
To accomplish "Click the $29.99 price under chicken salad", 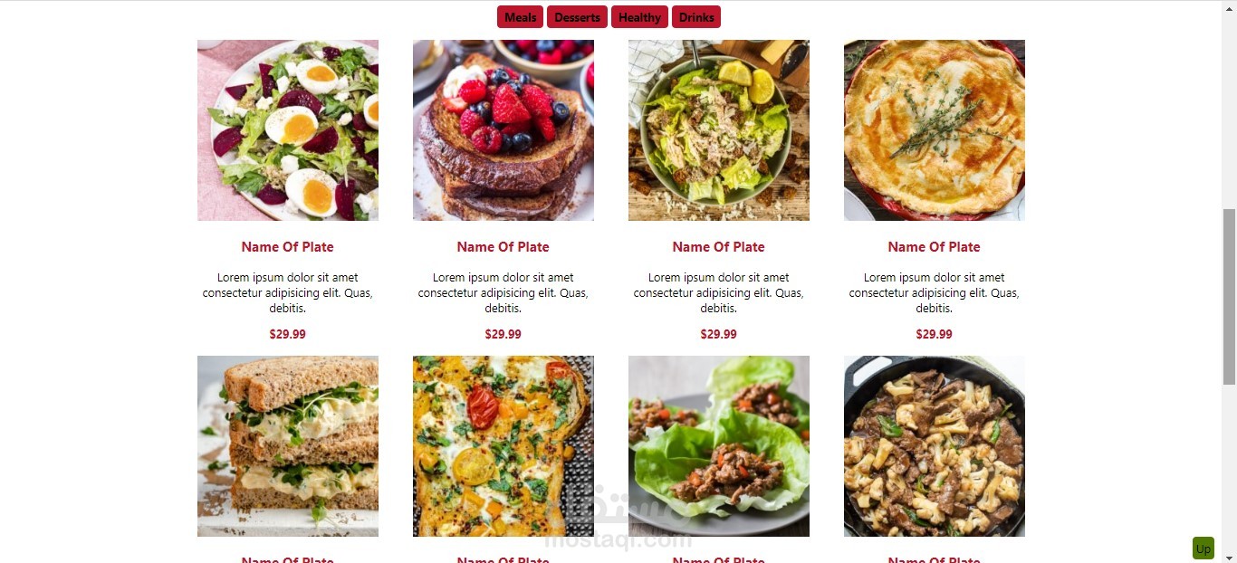I will tap(719, 334).
